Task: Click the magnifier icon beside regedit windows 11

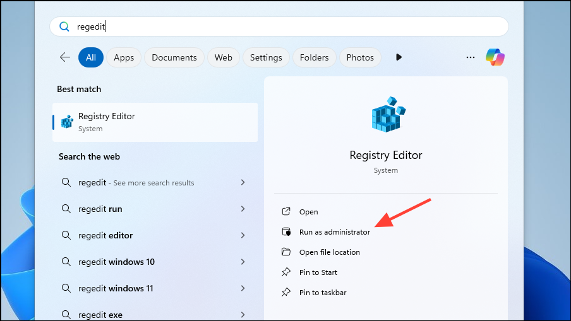Action: [66, 288]
